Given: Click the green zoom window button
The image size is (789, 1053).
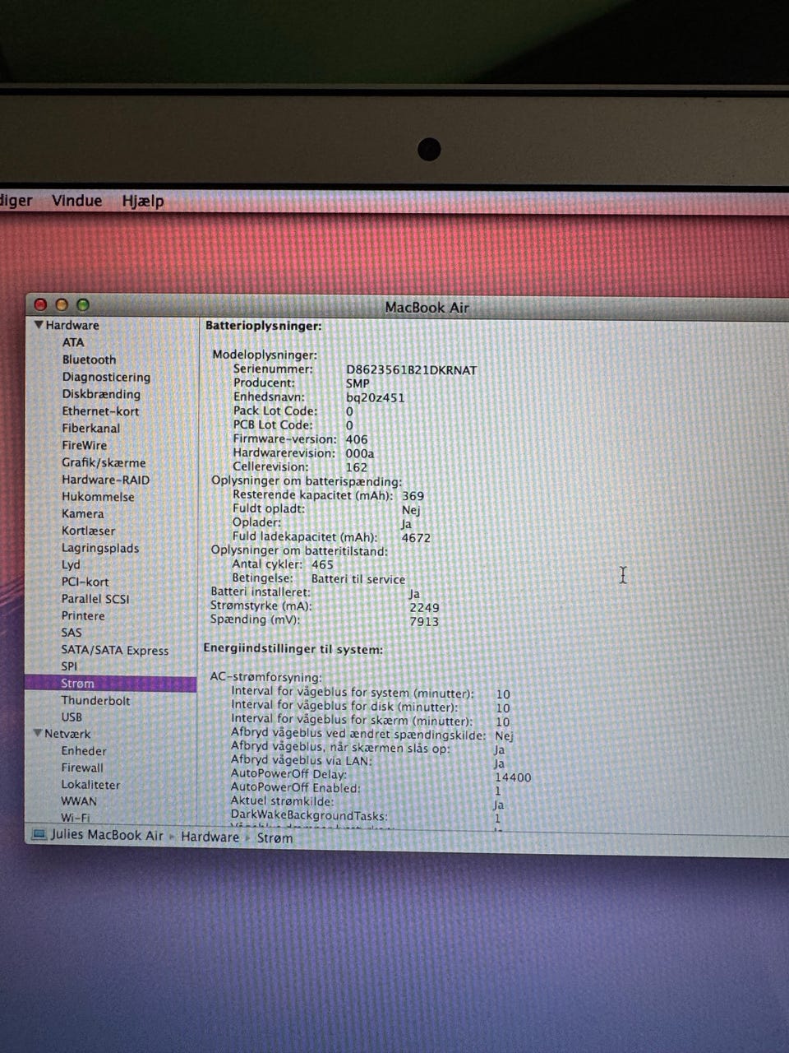Looking at the screenshot, I should [x=82, y=304].
